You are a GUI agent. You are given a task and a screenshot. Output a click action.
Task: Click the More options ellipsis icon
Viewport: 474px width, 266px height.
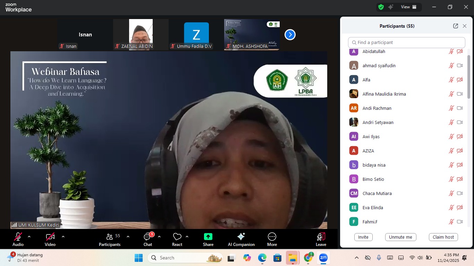272,237
